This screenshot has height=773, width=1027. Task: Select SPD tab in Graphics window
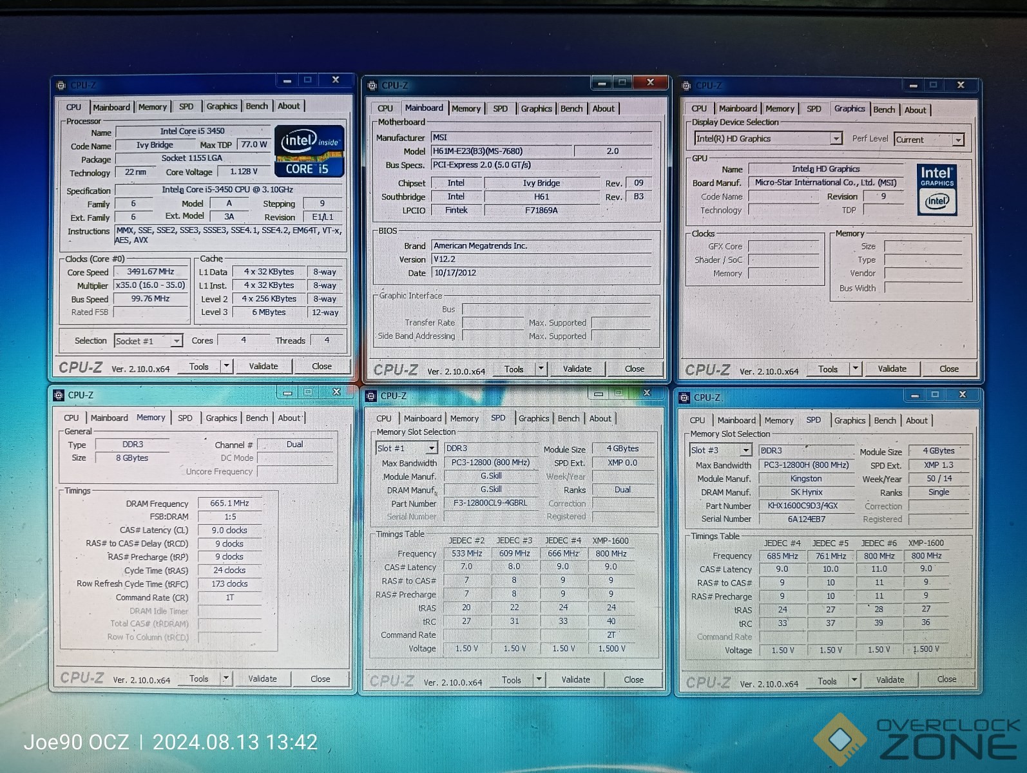point(814,109)
